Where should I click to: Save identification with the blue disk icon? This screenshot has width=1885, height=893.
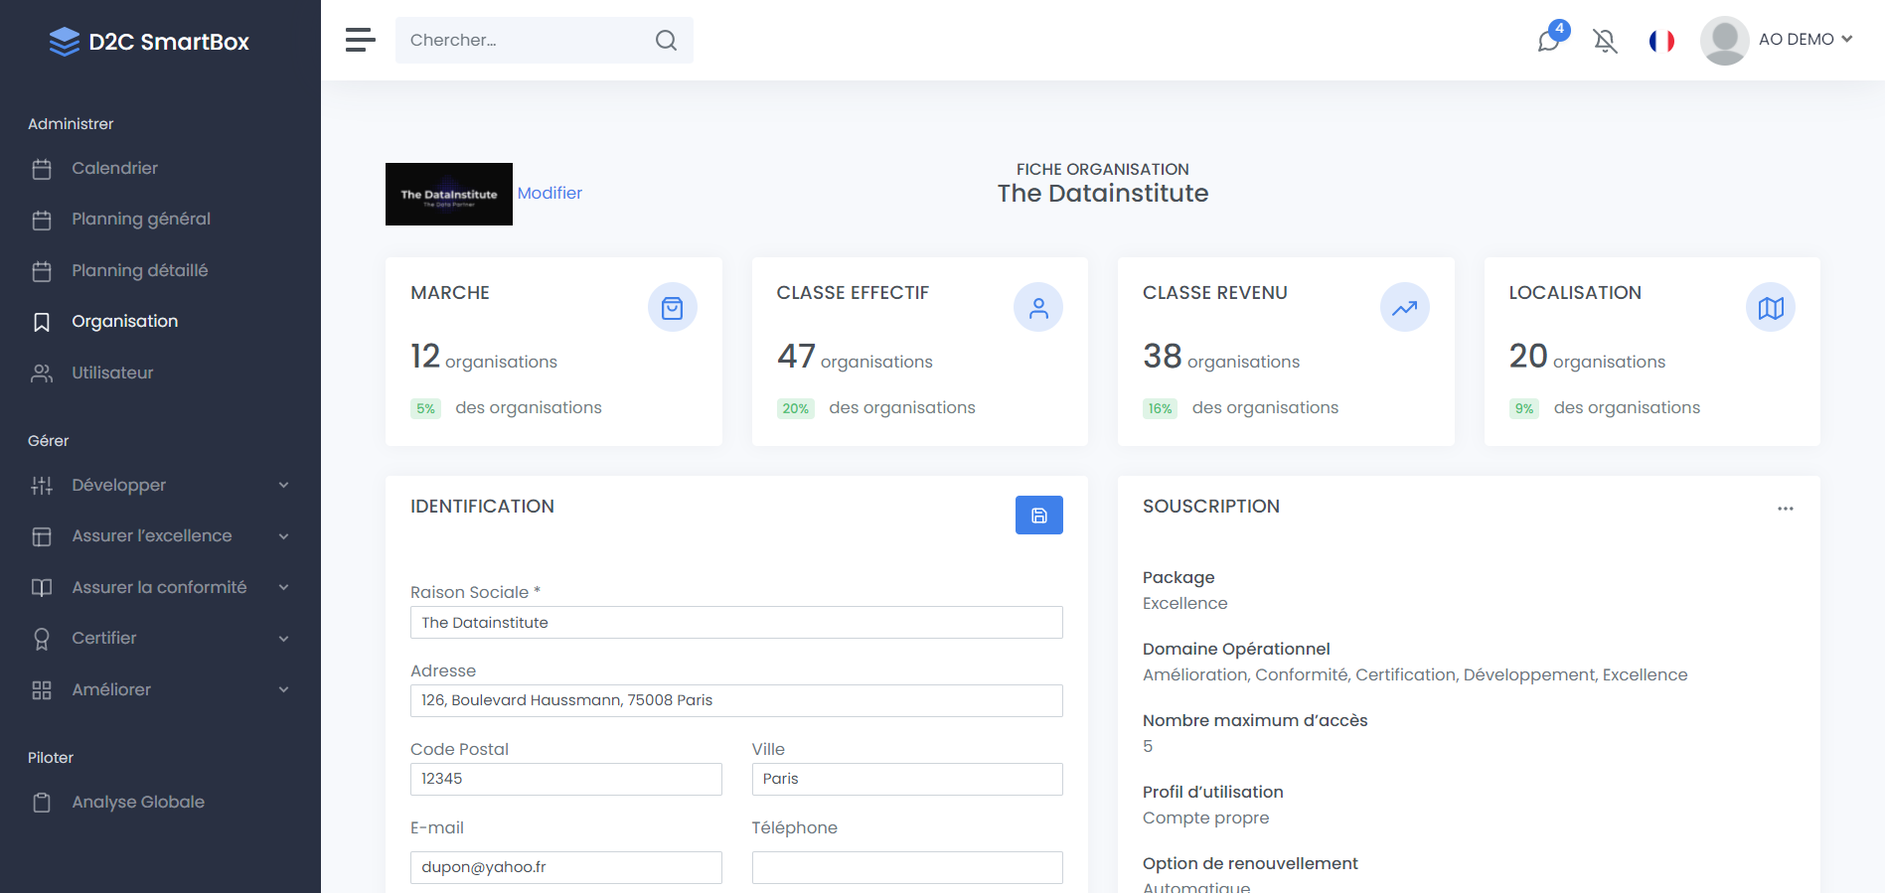click(x=1038, y=515)
